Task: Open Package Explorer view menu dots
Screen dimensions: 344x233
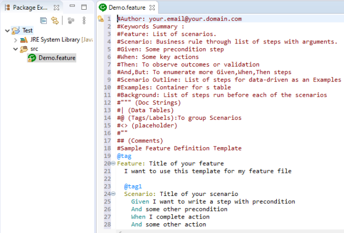Action: click(x=84, y=20)
